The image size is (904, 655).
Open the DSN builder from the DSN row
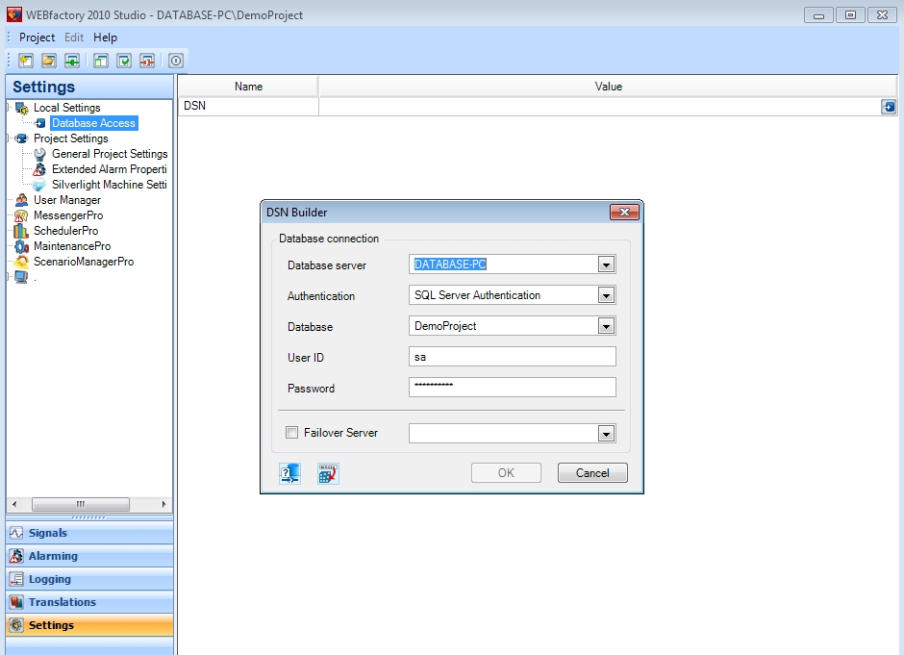tap(889, 107)
